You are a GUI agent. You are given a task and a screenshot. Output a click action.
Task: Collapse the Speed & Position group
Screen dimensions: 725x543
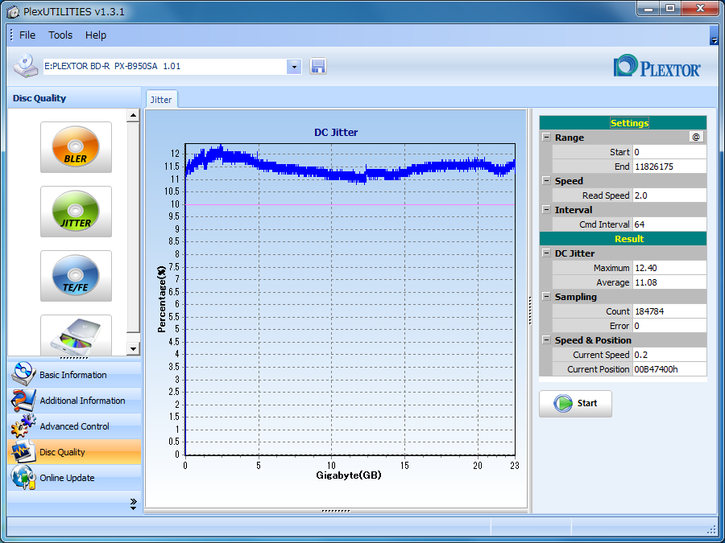click(x=546, y=339)
